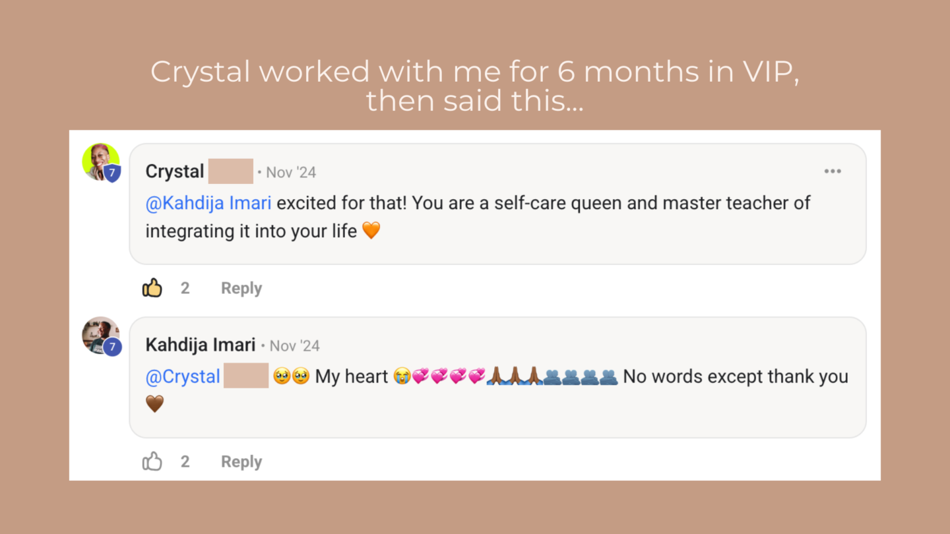Click the level 7 badge on Crystal's avatar

112,173
